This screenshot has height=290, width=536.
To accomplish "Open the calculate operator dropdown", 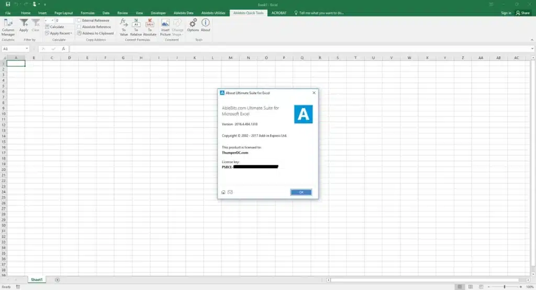I will 52,20.
